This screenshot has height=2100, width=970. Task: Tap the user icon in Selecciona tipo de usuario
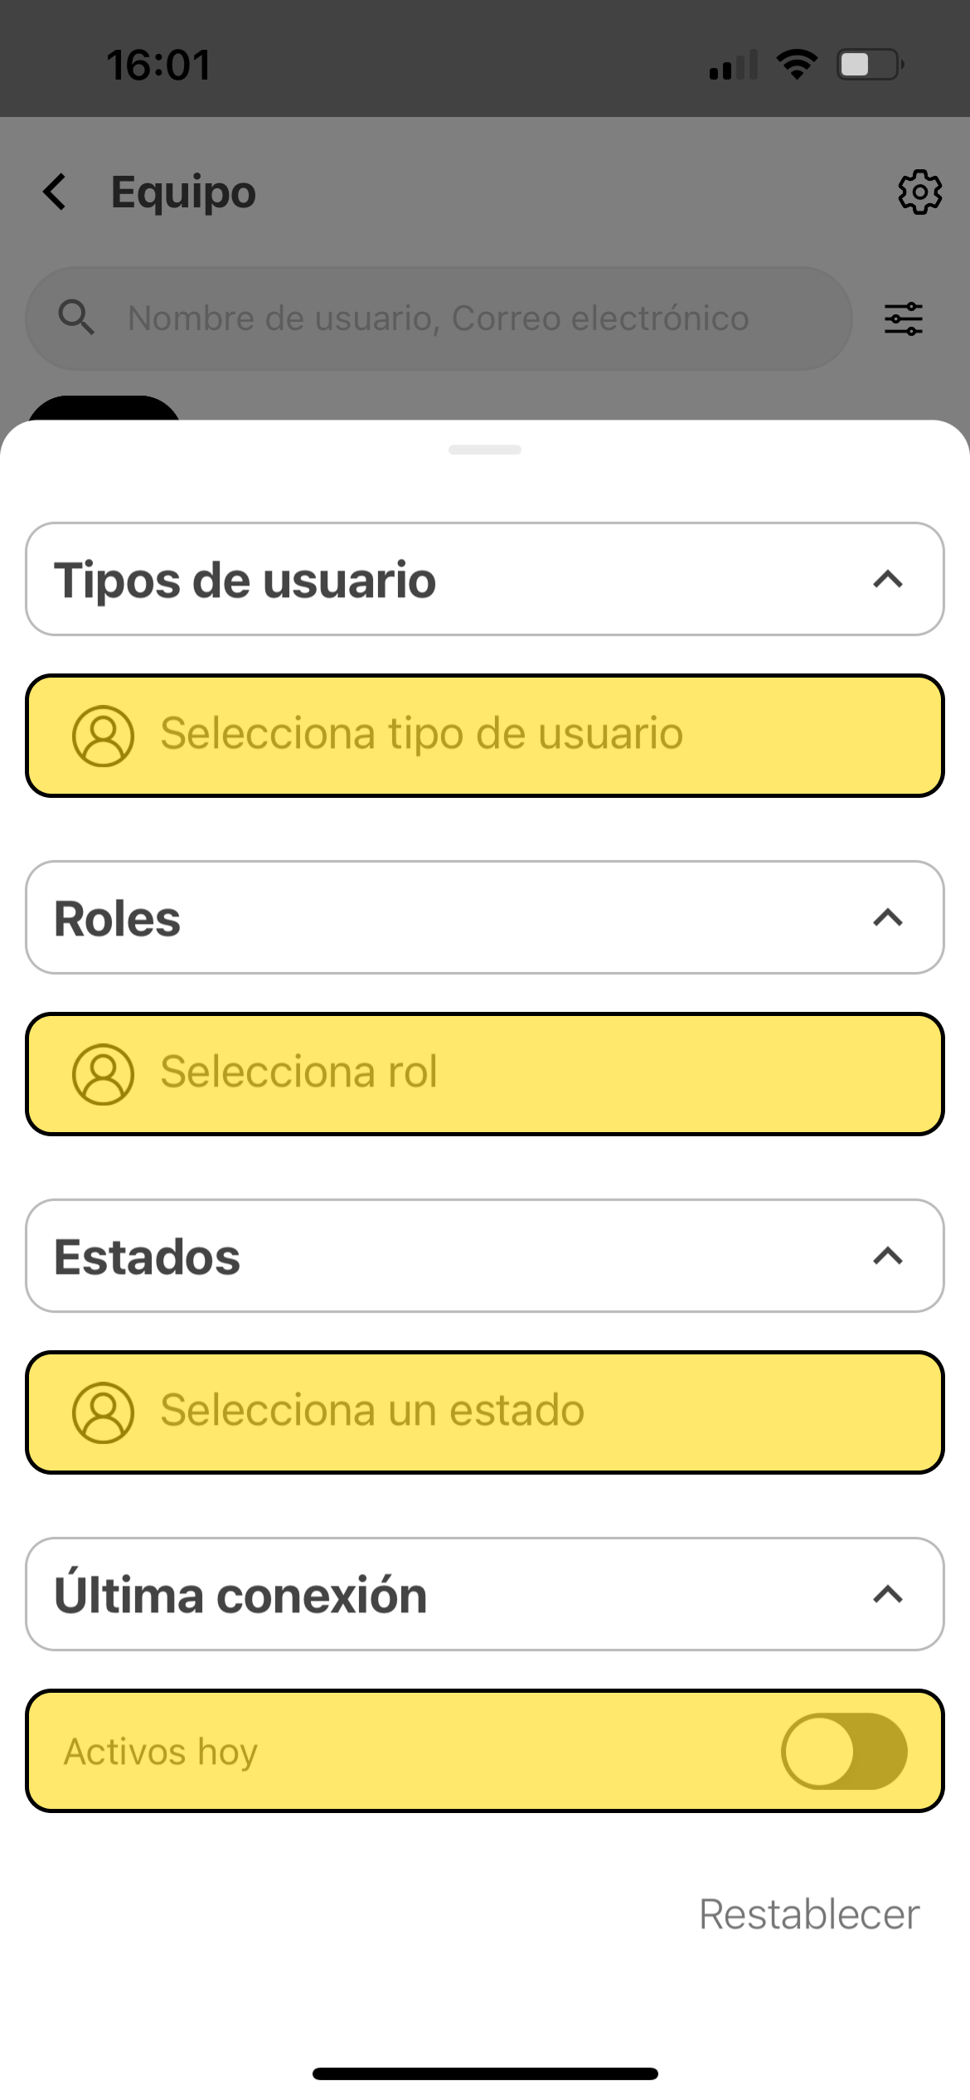tap(103, 736)
